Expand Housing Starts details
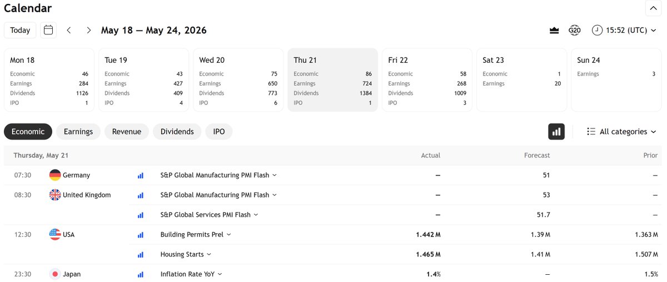Viewport: 667px width, 282px height. [x=209, y=255]
